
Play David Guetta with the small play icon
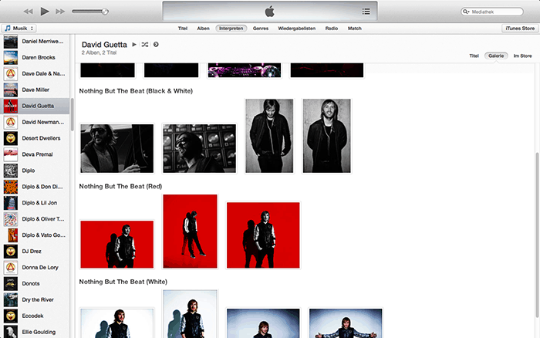[x=134, y=45]
